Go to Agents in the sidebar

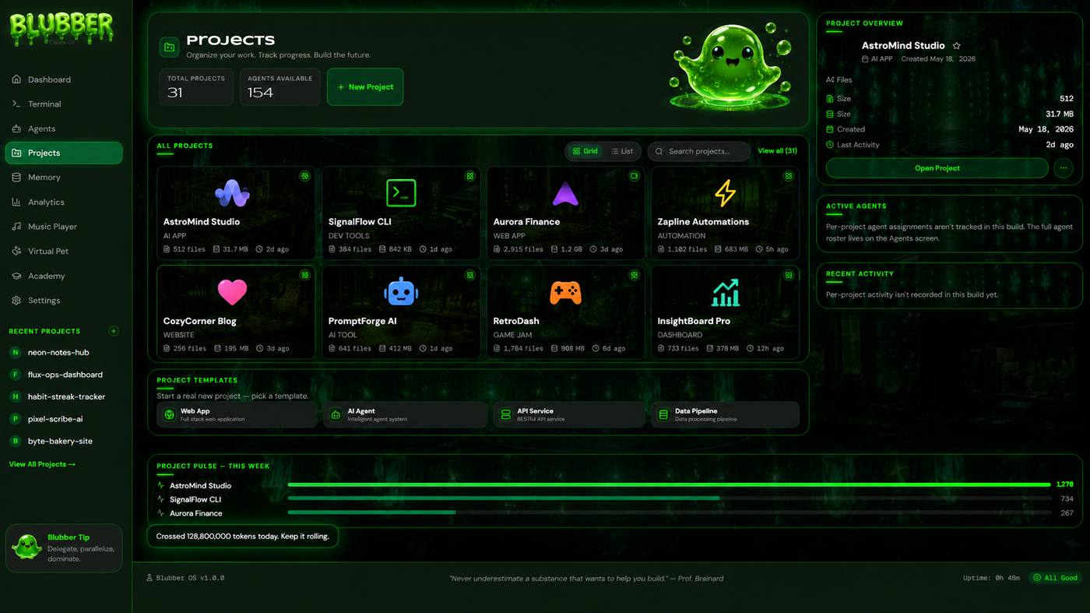(64, 129)
